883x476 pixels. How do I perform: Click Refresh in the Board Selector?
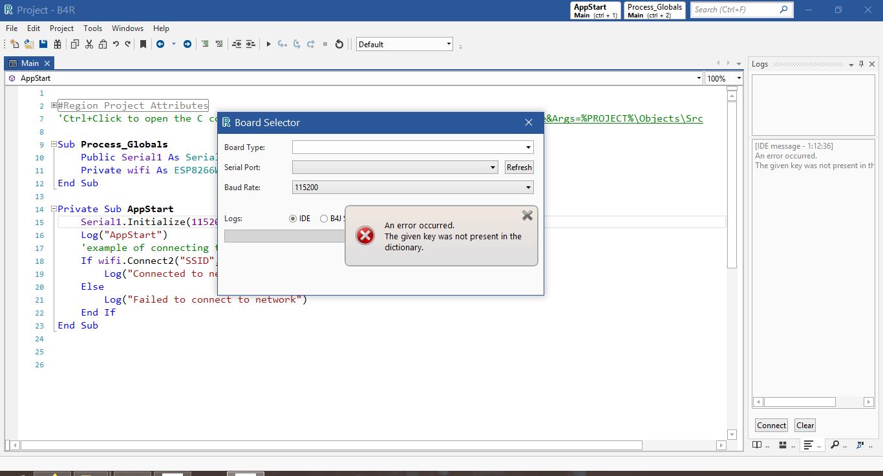point(519,167)
